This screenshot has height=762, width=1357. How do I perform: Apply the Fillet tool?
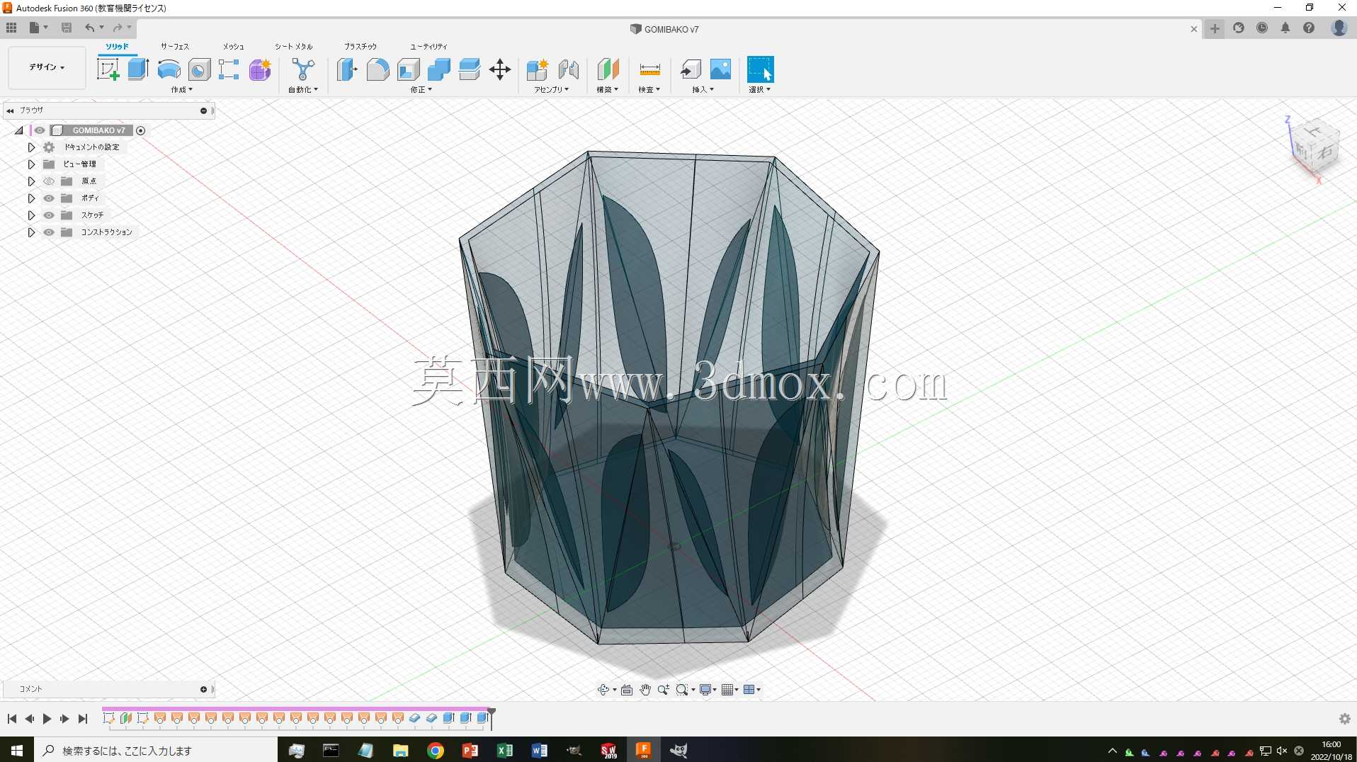pos(377,69)
